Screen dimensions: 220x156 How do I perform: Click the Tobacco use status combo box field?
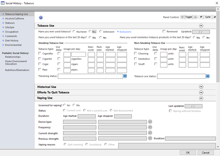tap(181, 76)
